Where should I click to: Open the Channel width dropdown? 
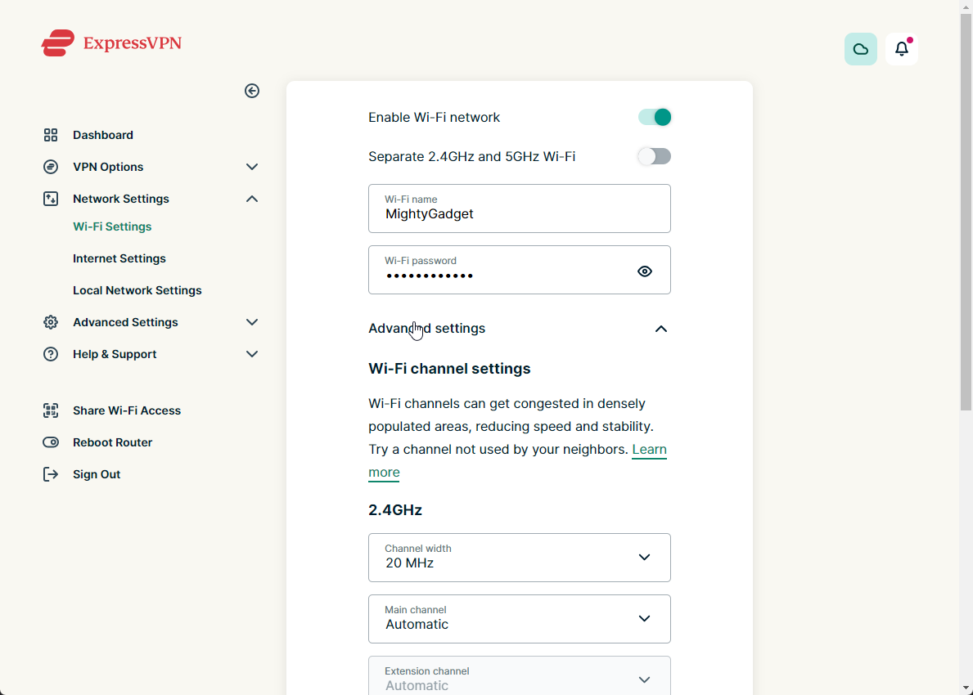click(x=519, y=558)
